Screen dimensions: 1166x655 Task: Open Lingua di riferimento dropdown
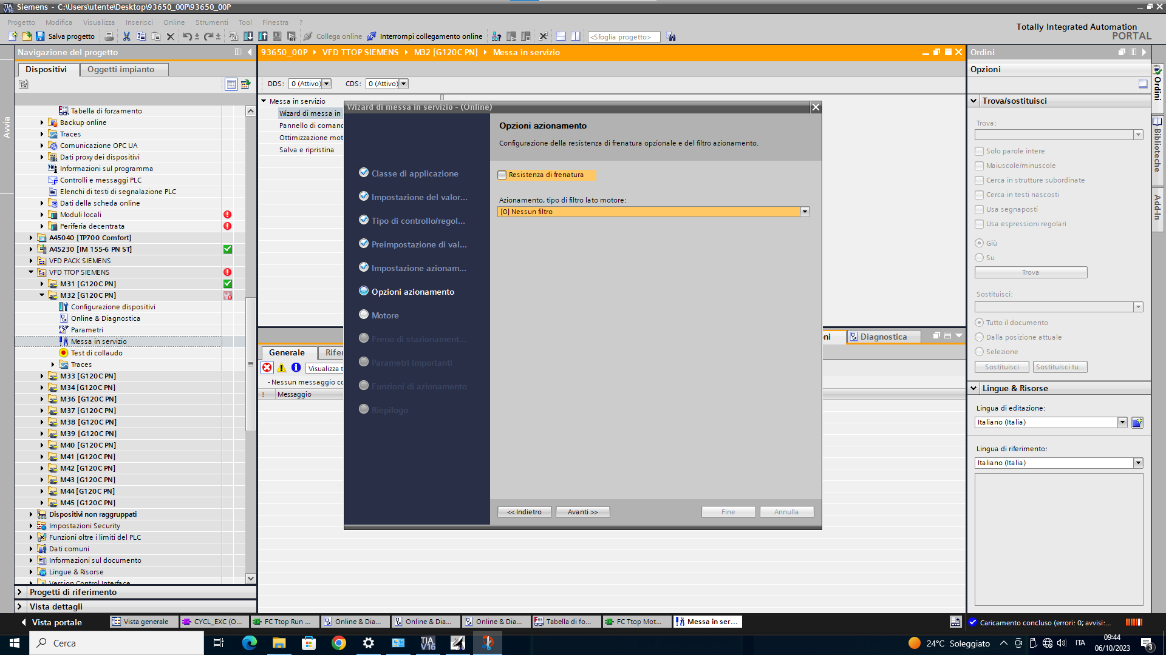(1138, 463)
